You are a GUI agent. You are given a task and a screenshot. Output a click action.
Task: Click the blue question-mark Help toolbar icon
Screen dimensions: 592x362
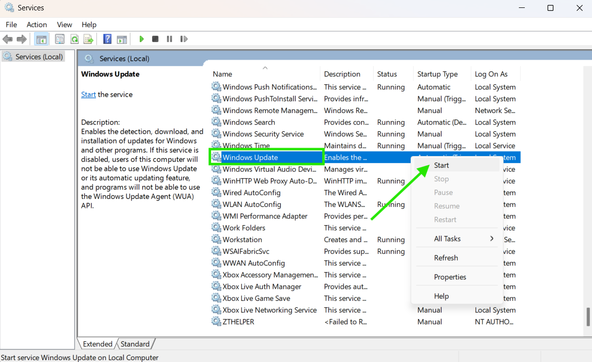[x=107, y=39]
